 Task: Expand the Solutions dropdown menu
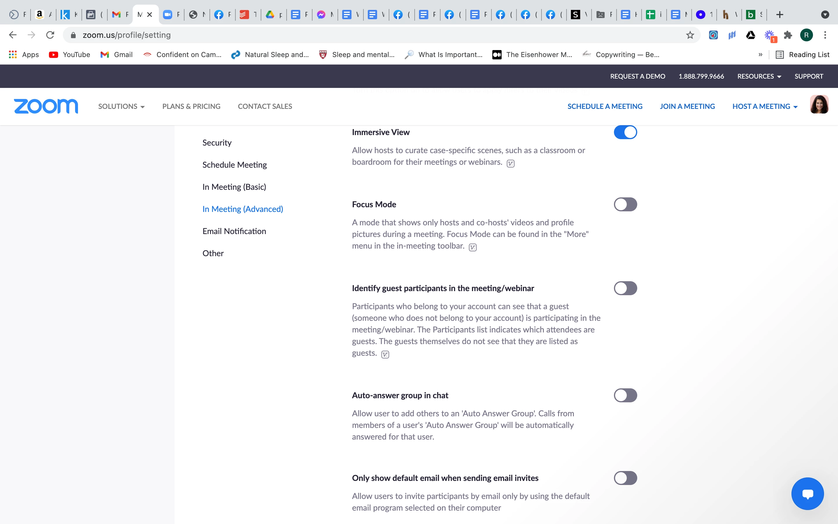[121, 106]
